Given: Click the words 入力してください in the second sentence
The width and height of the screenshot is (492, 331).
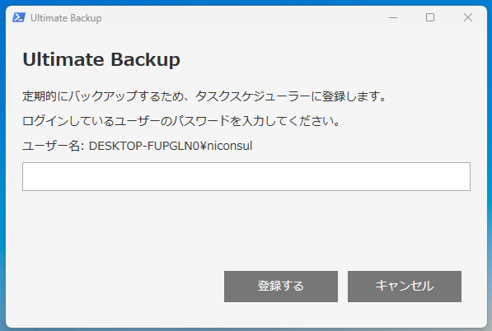Looking at the screenshot, I should (291, 121).
